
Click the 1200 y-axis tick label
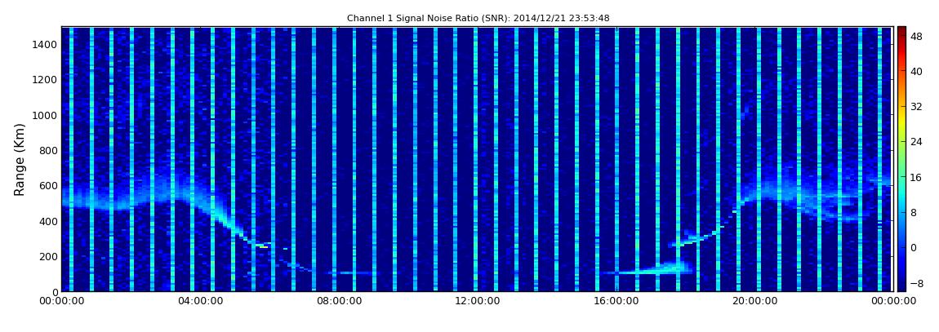(45, 80)
